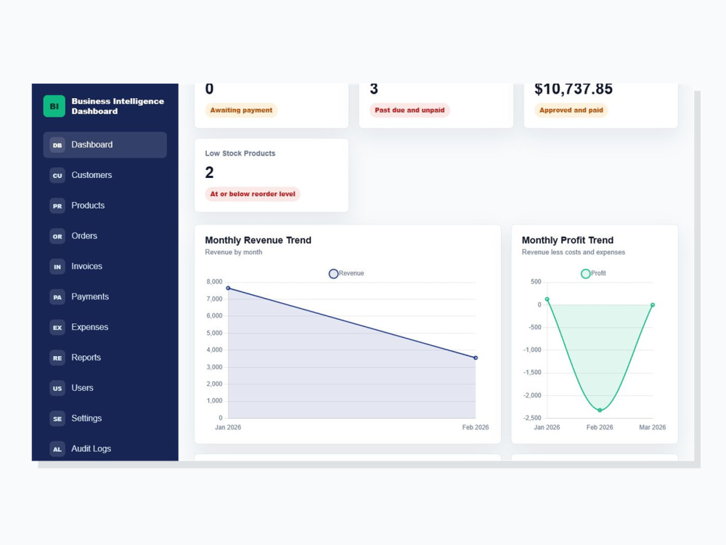Click the Revenue by month subtitle
The width and height of the screenshot is (726, 545).
[233, 252]
